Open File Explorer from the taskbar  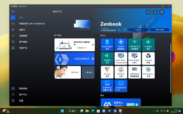coord(87,111)
